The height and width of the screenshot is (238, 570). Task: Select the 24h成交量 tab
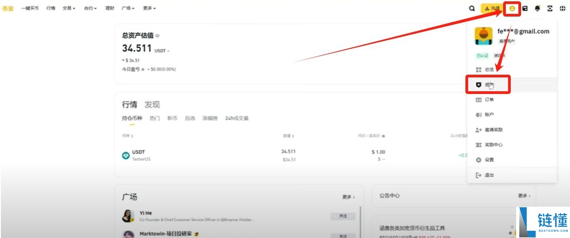237,119
